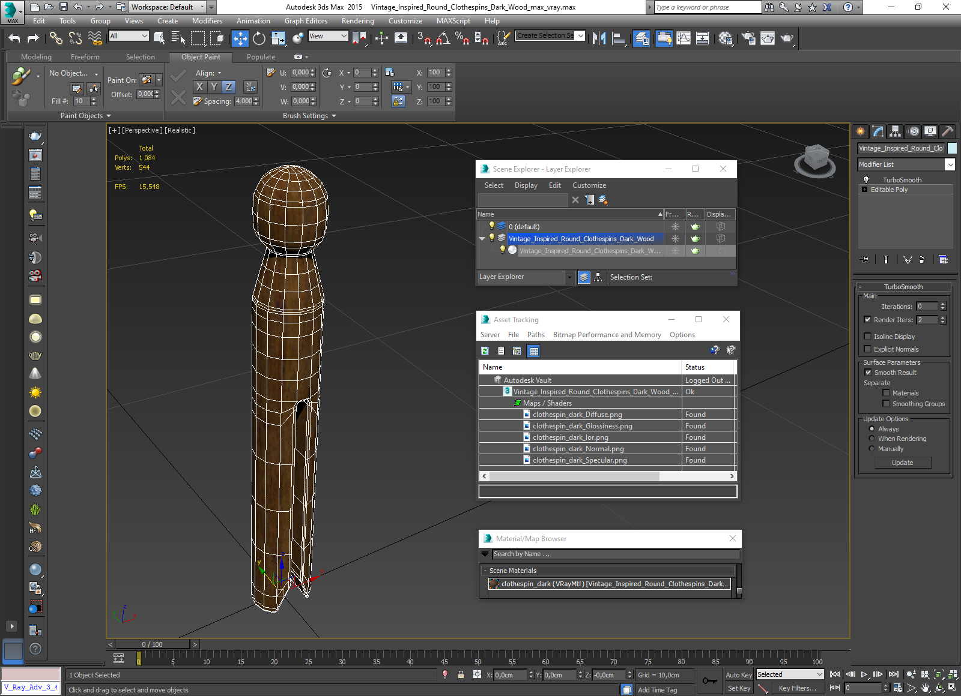
Task: Enable Separate by Materials checkbox
Action: 886,393
